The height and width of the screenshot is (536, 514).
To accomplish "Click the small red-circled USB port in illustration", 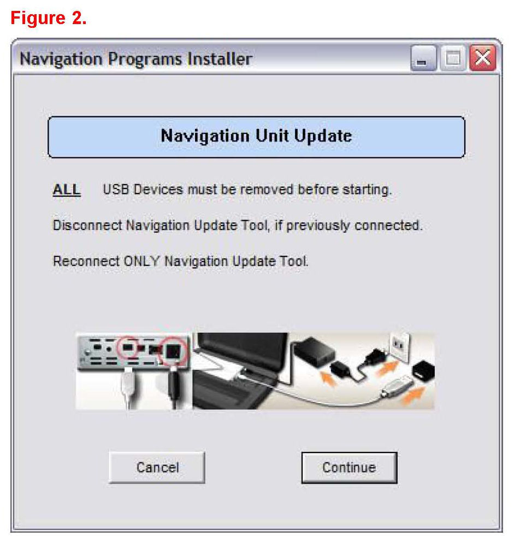I will tap(127, 347).
